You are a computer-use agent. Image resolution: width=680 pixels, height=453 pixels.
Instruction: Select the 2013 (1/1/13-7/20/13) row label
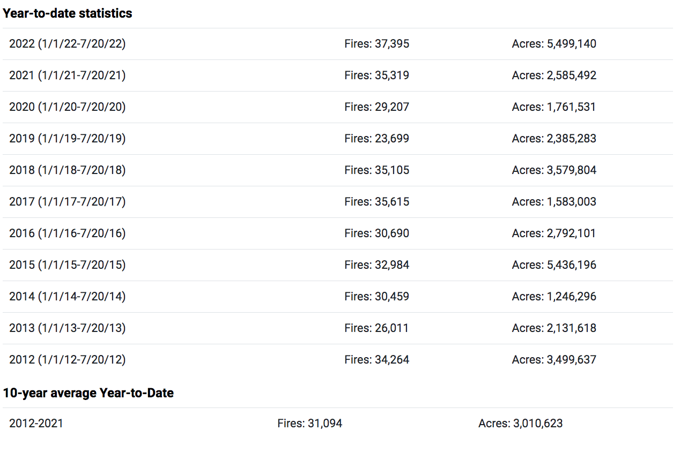point(68,328)
